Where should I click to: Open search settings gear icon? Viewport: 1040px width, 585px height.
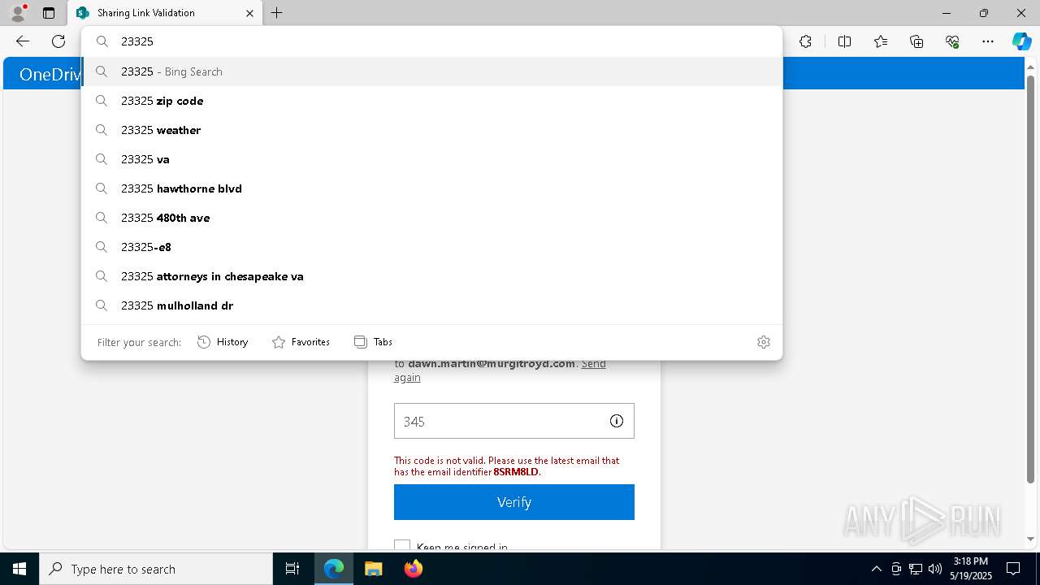[x=763, y=342]
